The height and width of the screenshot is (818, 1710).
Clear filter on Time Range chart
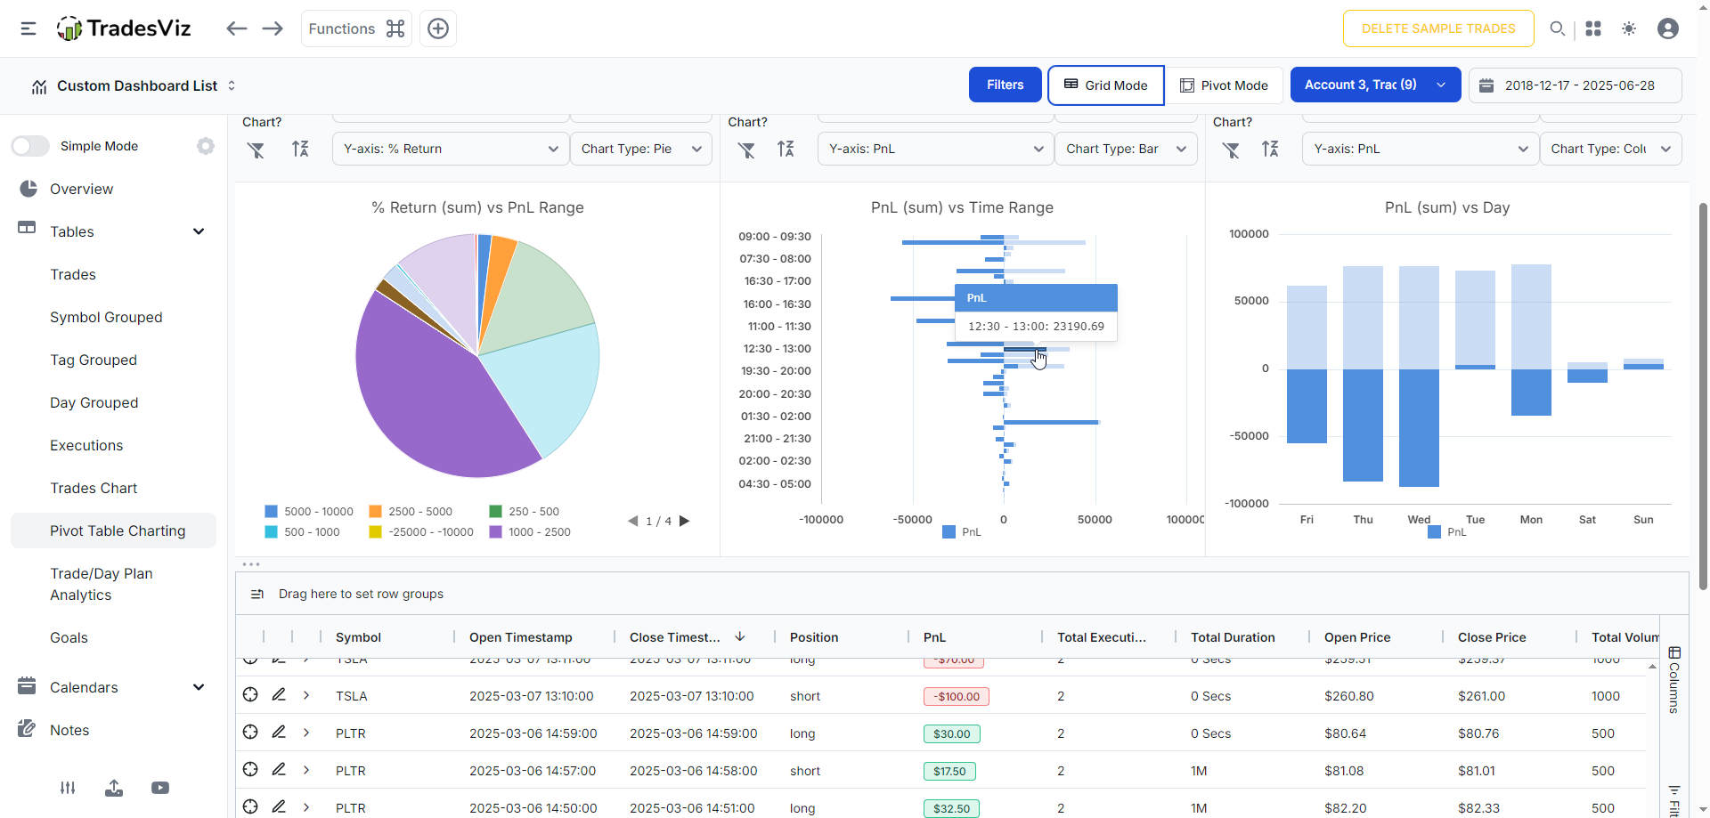click(x=746, y=150)
